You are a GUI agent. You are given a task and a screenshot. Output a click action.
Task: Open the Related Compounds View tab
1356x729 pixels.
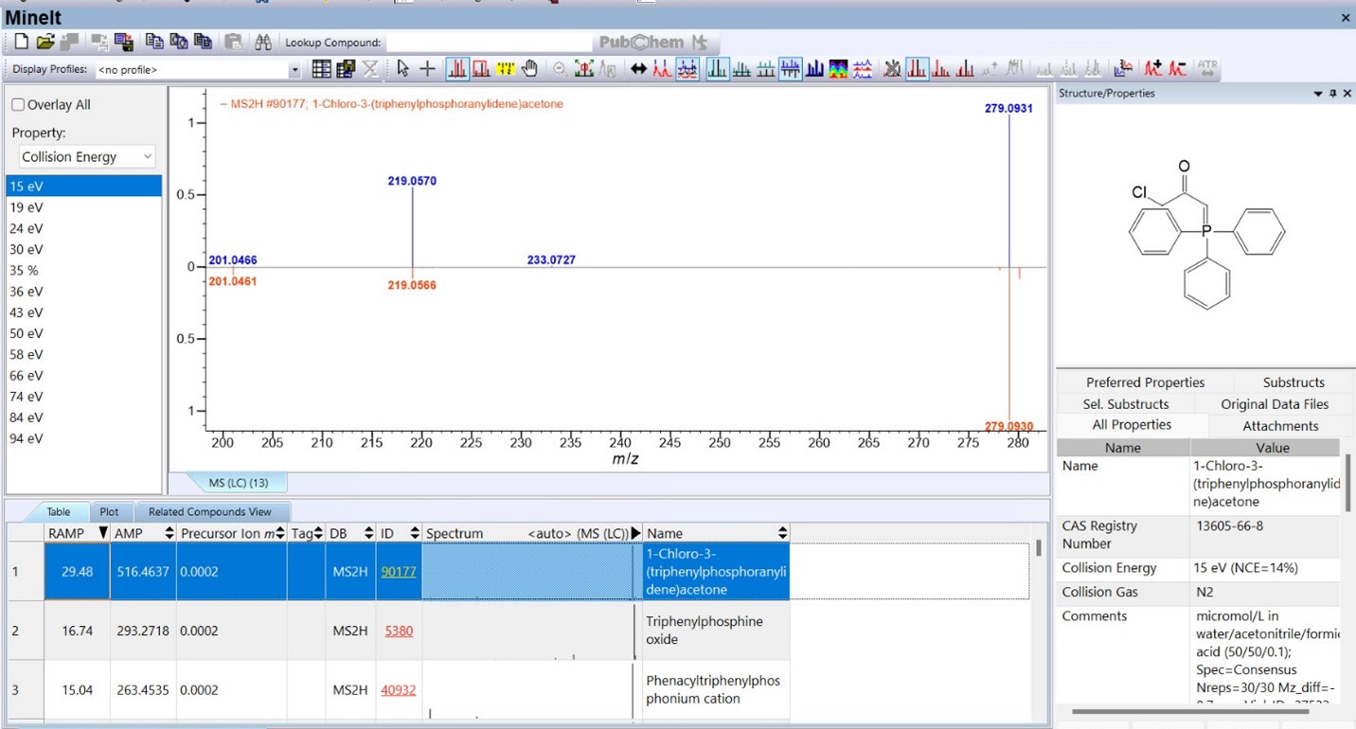pos(209,512)
